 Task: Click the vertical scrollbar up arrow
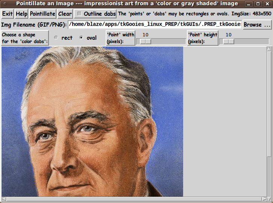coord(269,49)
